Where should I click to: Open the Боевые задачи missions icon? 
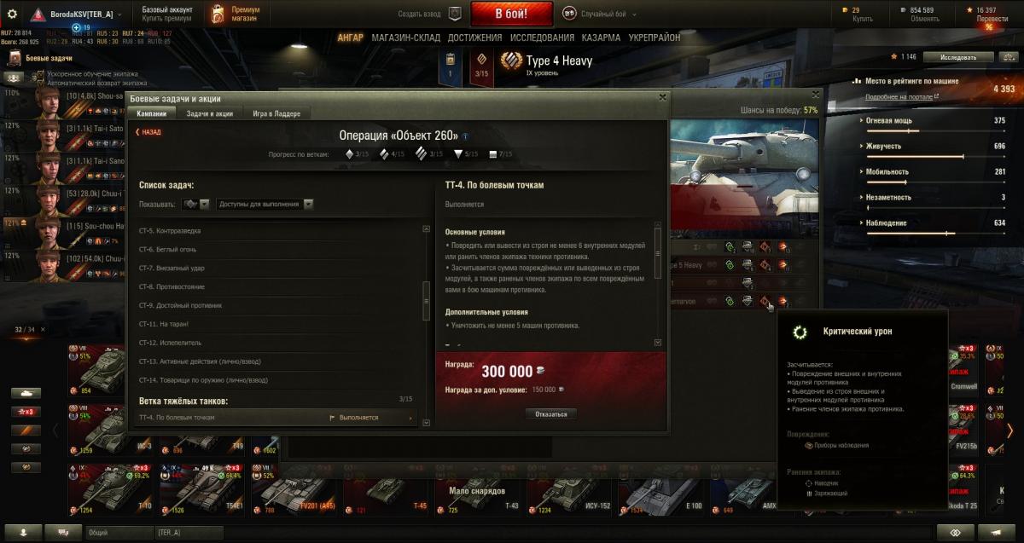pos(15,58)
